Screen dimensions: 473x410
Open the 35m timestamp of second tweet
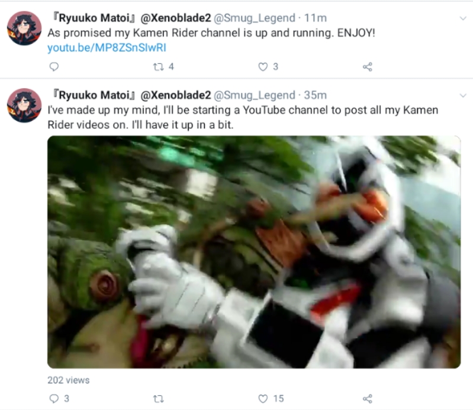(x=315, y=95)
